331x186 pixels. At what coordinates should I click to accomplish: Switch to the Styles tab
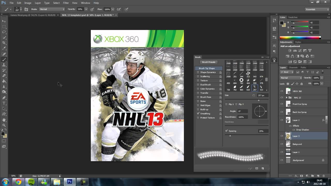pos(298,42)
